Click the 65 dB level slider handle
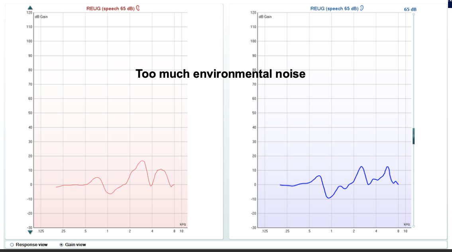Image resolution: width=452 pixels, height=252 pixels. point(414,136)
